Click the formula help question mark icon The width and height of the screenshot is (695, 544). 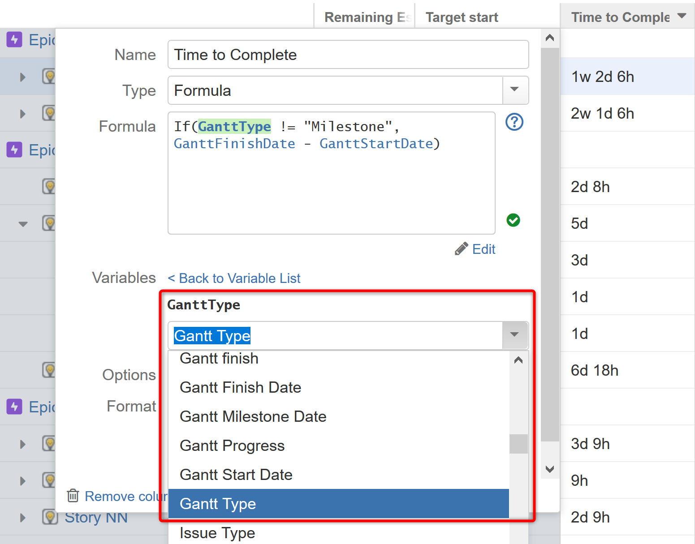514,122
